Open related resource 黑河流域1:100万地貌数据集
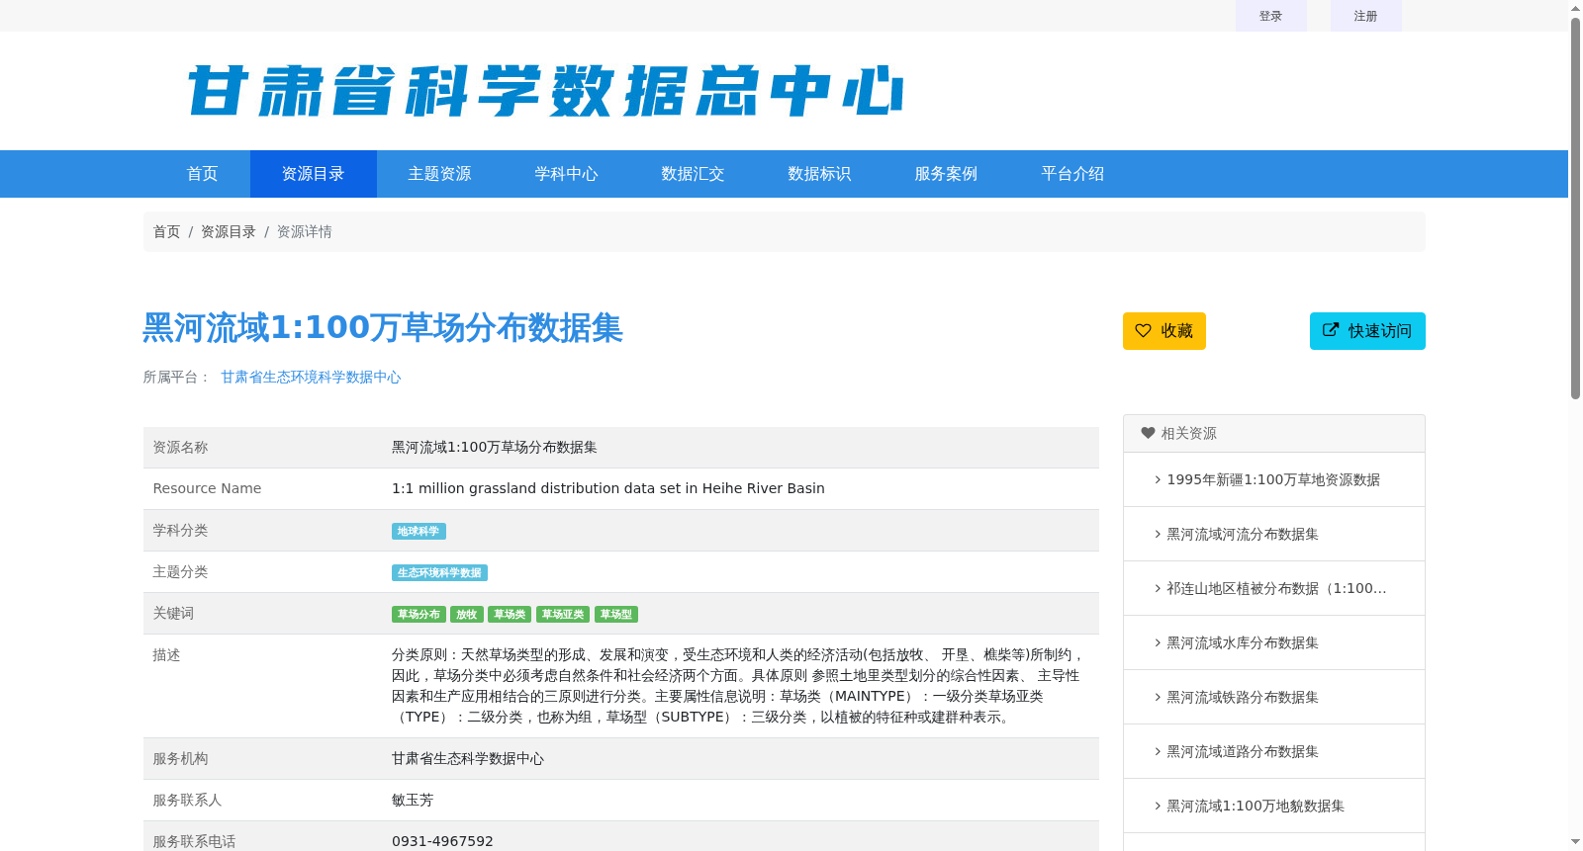The width and height of the screenshot is (1583, 851). [x=1256, y=806]
